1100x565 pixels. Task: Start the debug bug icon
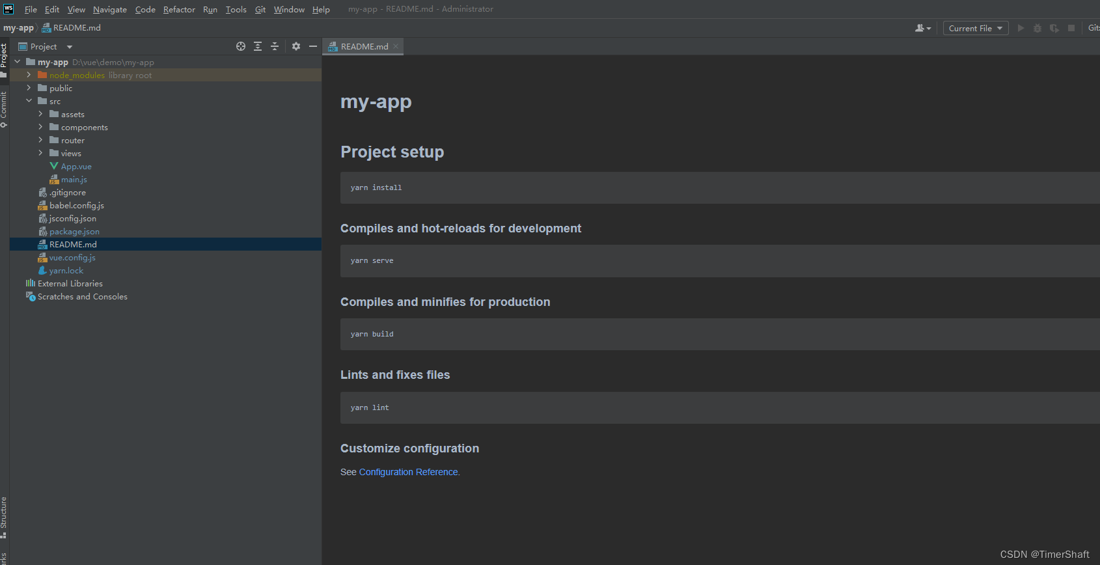(1038, 28)
